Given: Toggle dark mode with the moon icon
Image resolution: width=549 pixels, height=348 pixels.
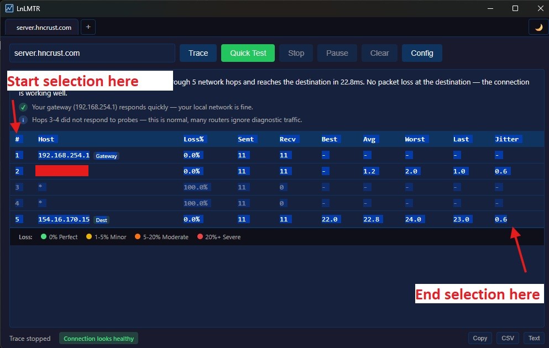Looking at the screenshot, I should [538, 27].
